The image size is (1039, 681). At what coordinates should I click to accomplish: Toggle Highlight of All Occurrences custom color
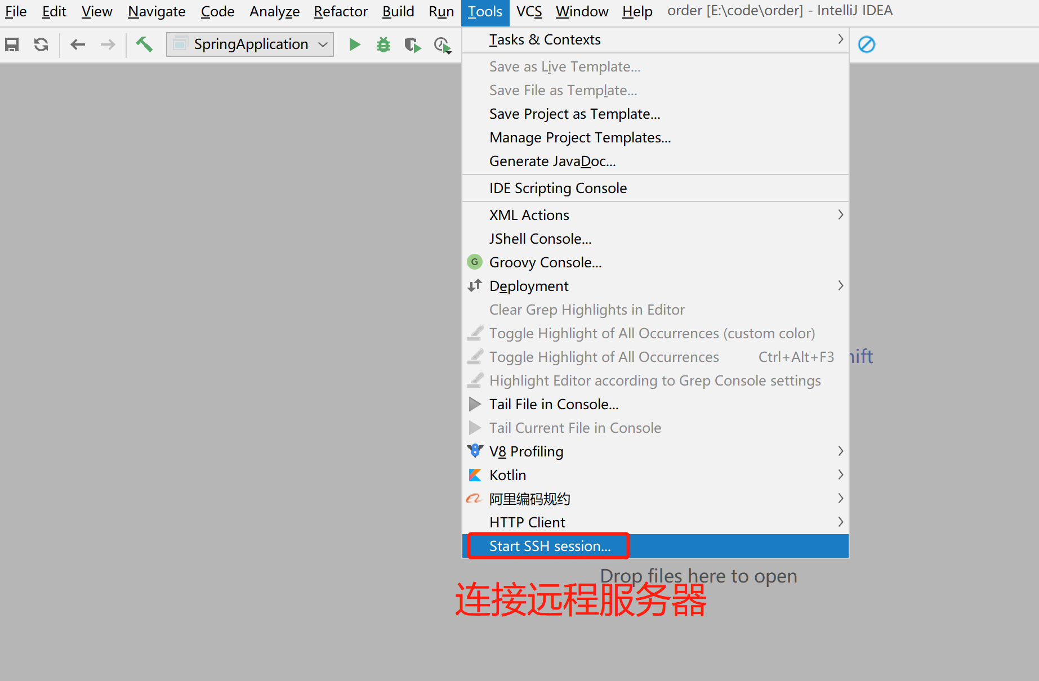(652, 333)
